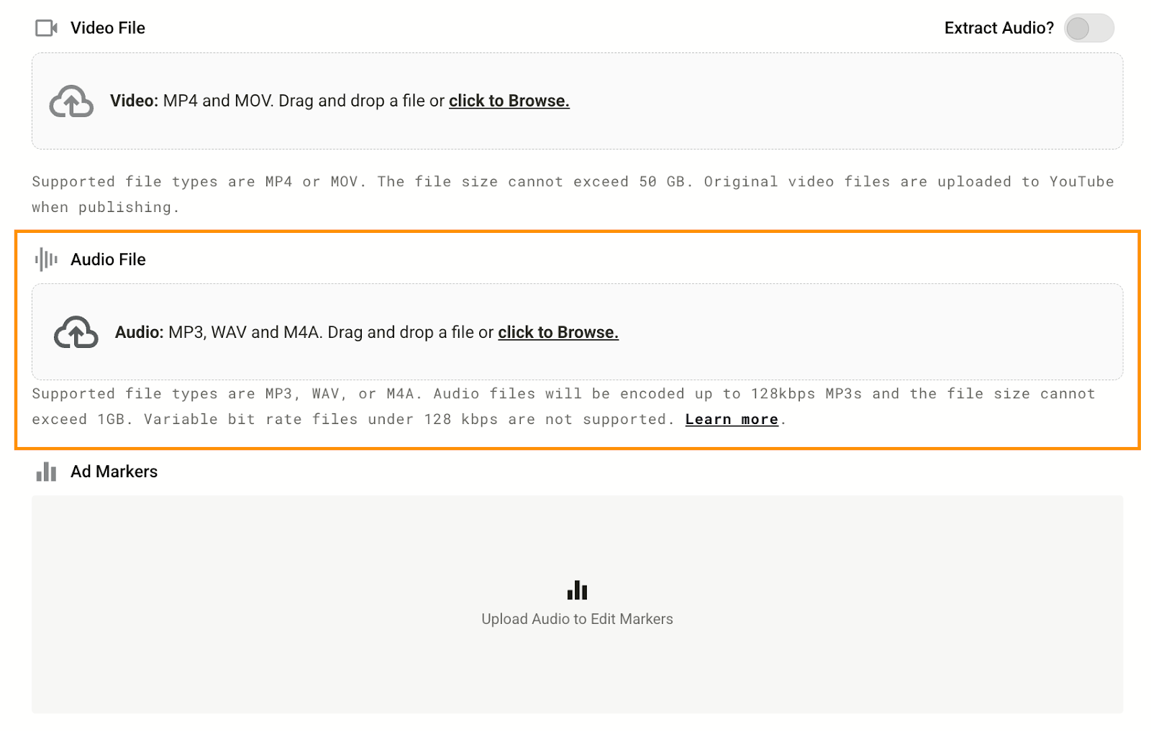1151x731 pixels.
Task: Select the Ad Markers section heading
Action: pyautogui.click(x=114, y=472)
